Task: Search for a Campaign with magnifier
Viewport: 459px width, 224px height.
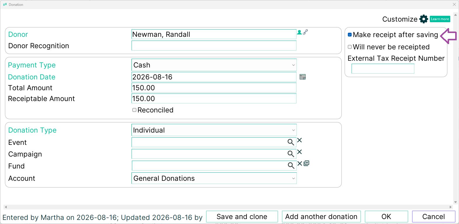Action: point(291,154)
